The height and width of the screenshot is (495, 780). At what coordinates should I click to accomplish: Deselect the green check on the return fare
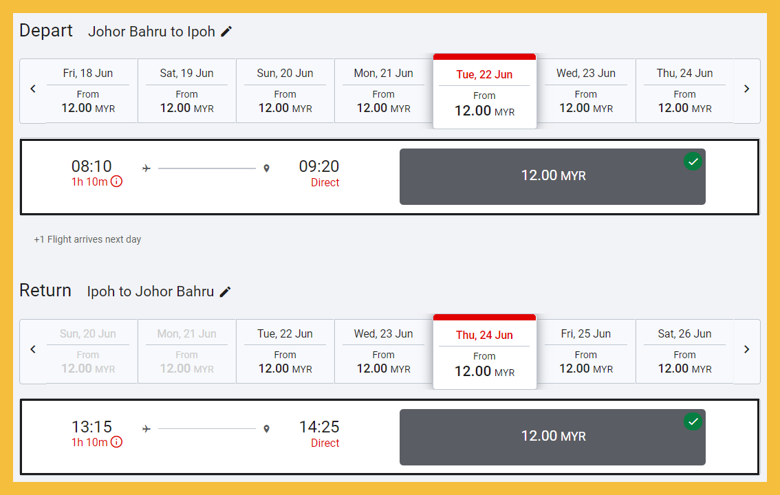pyautogui.click(x=693, y=421)
